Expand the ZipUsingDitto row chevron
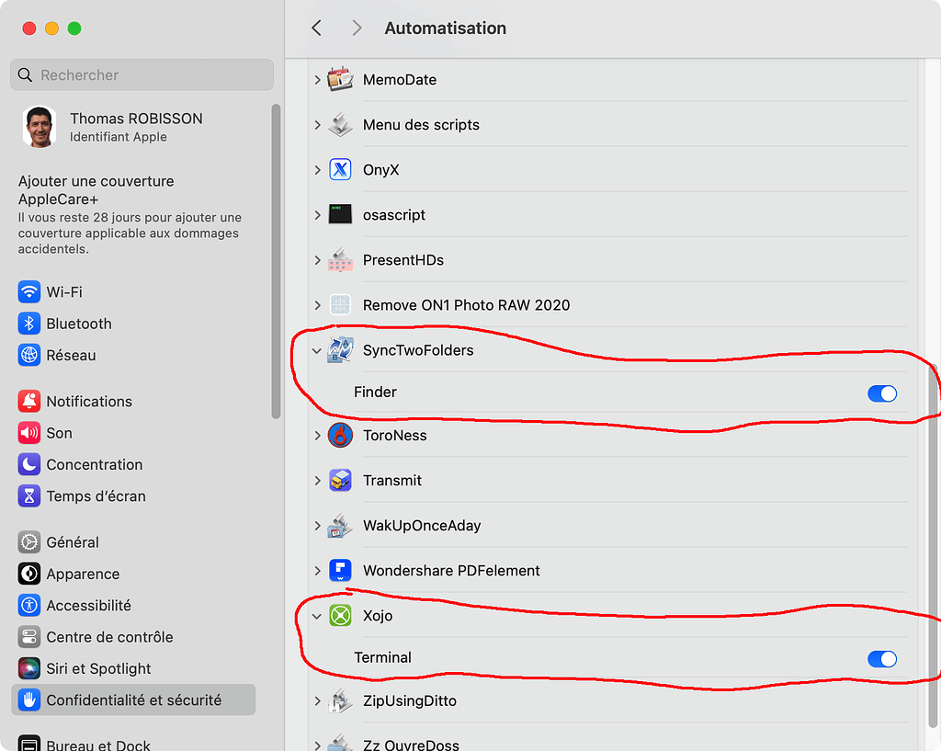 [317, 700]
